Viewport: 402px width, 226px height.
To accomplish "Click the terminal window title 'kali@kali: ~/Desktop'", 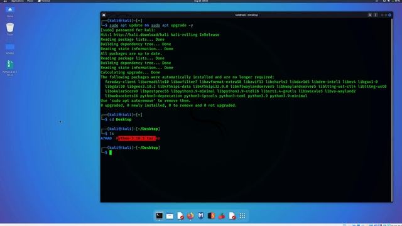I will click(x=246, y=15).
